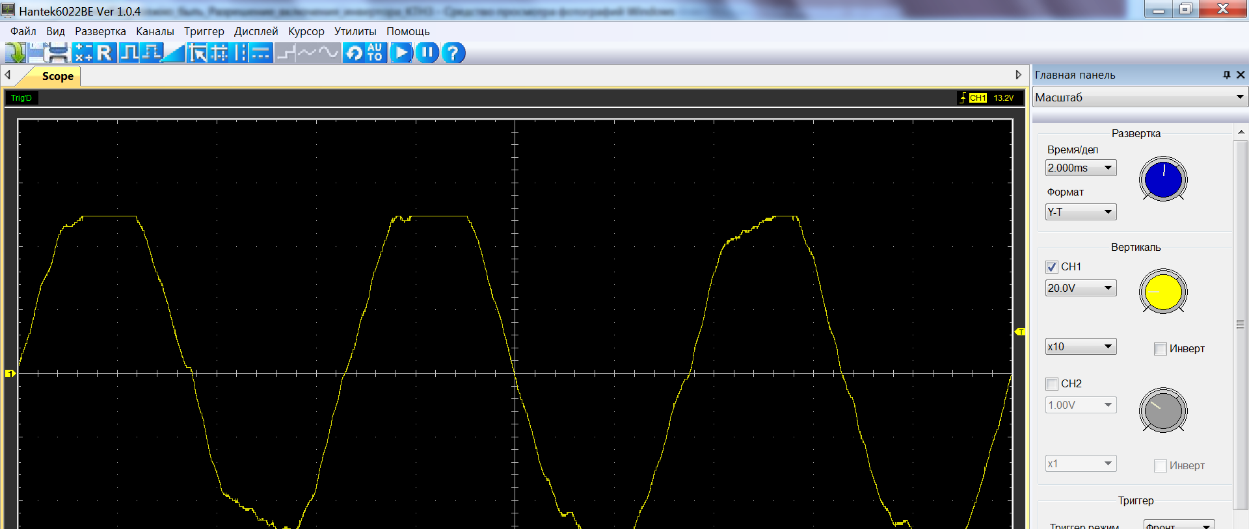Click the blue timebase knob
1249x529 pixels.
(x=1163, y=180)
